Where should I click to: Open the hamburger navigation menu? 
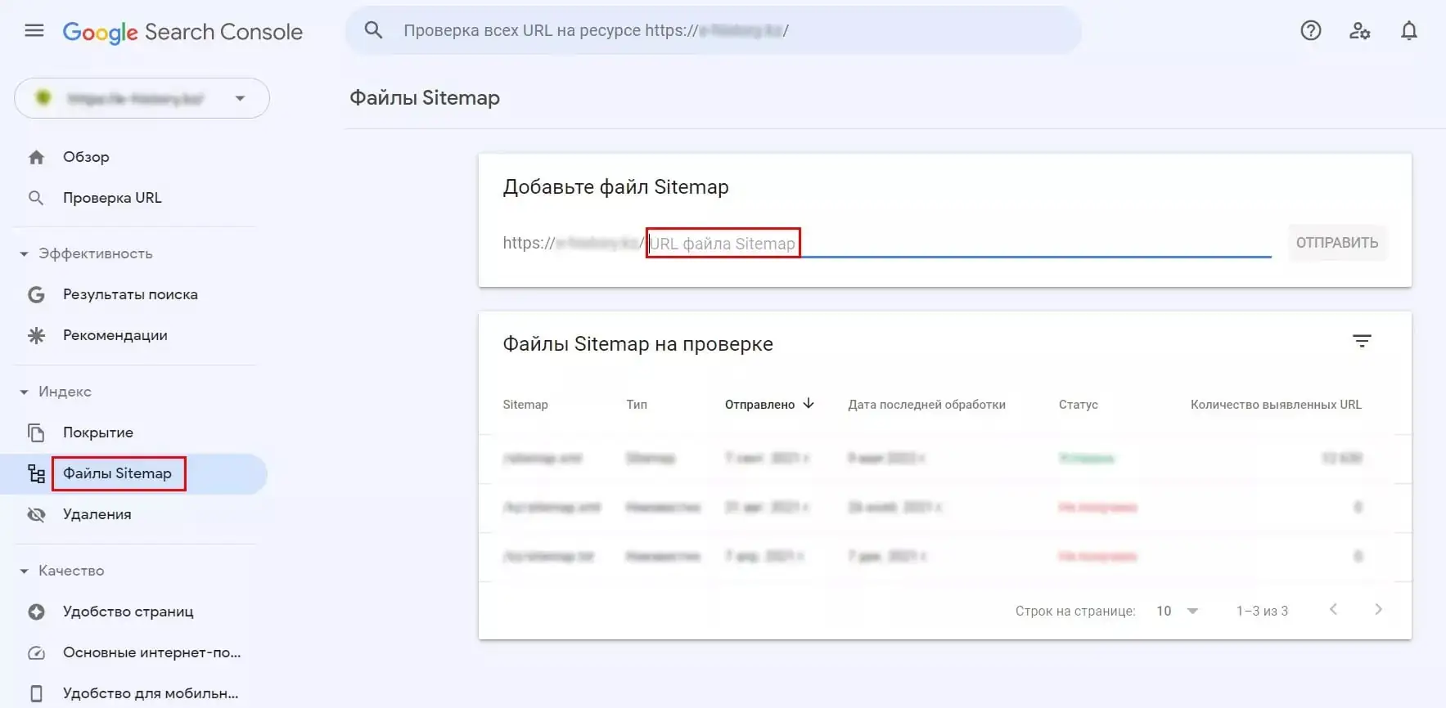[x=34, y=31]
